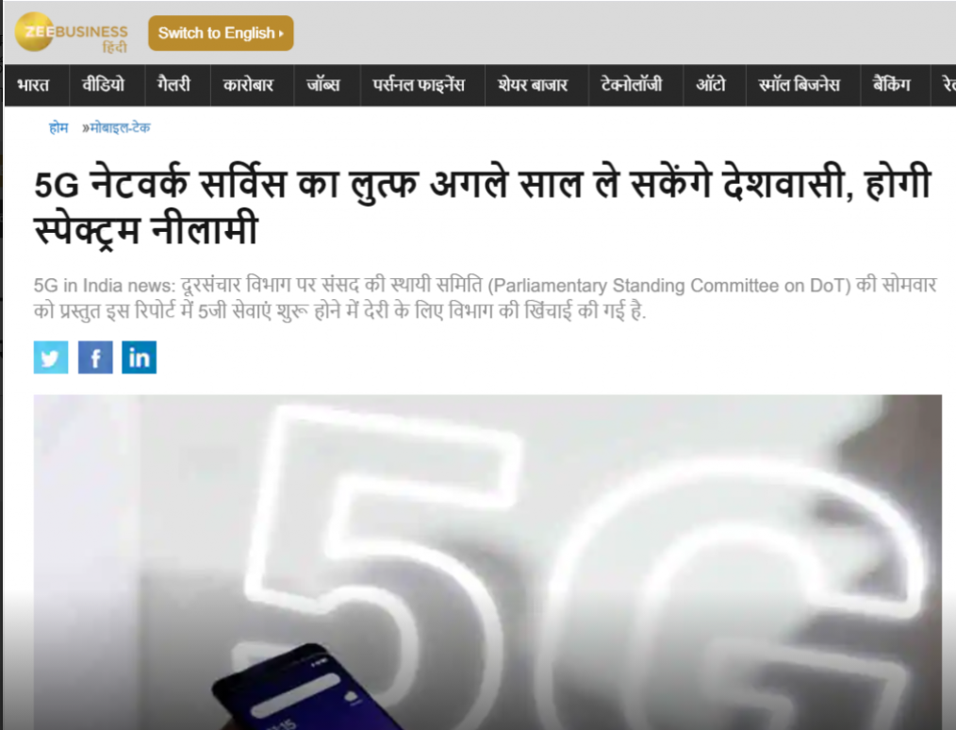Navigate to पर्सनल फाइनेंस
Image resolution: width=956 pixels, height=730 pixels.
419,85
